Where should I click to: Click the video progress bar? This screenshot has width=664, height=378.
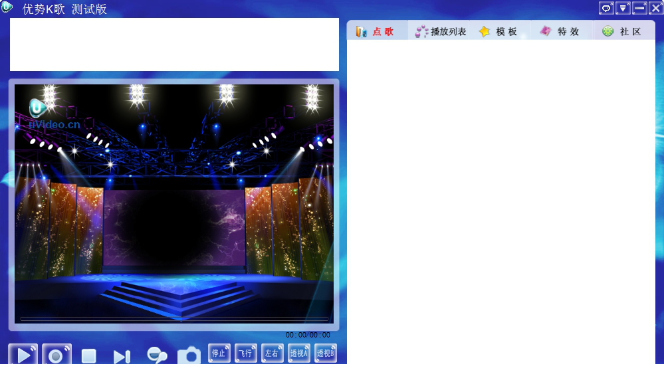pos(174,319)
